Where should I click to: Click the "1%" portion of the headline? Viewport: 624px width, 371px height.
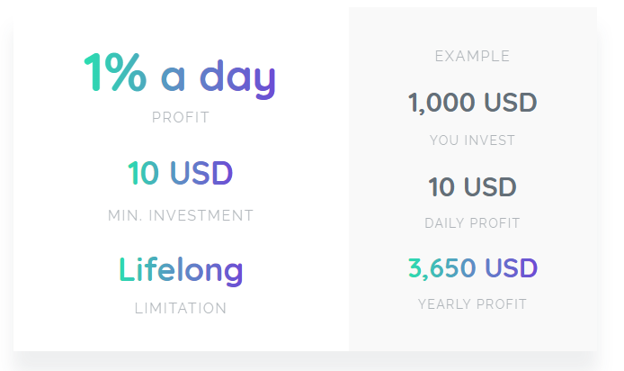click(115, 72)
